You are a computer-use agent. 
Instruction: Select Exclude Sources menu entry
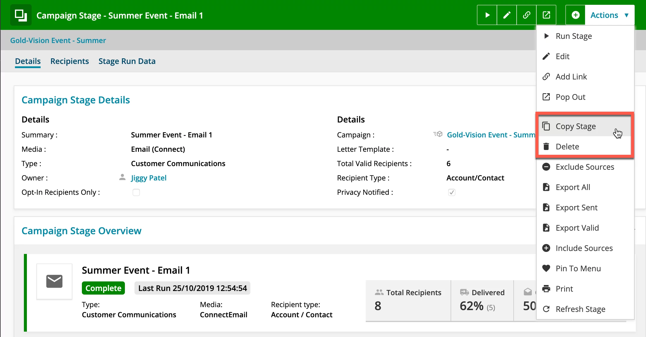585,167
